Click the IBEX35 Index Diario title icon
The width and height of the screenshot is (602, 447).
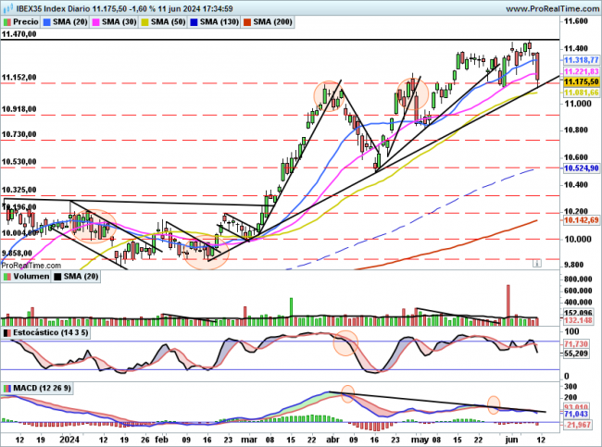6,7
